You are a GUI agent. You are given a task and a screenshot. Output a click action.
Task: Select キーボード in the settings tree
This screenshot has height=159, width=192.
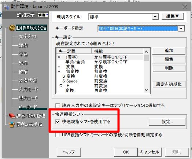tap(28, 107)
